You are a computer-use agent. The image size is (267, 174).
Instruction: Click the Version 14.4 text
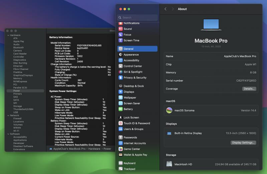(248, 110)
